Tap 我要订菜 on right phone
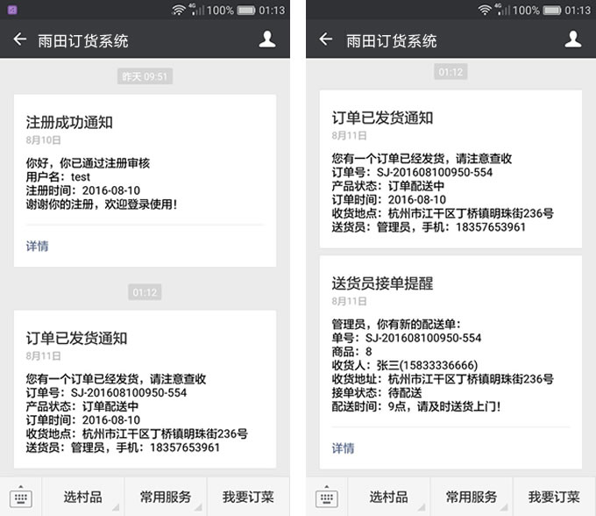Image resolution: width=596 pixels, height=516 pixels. click(554, 497)
